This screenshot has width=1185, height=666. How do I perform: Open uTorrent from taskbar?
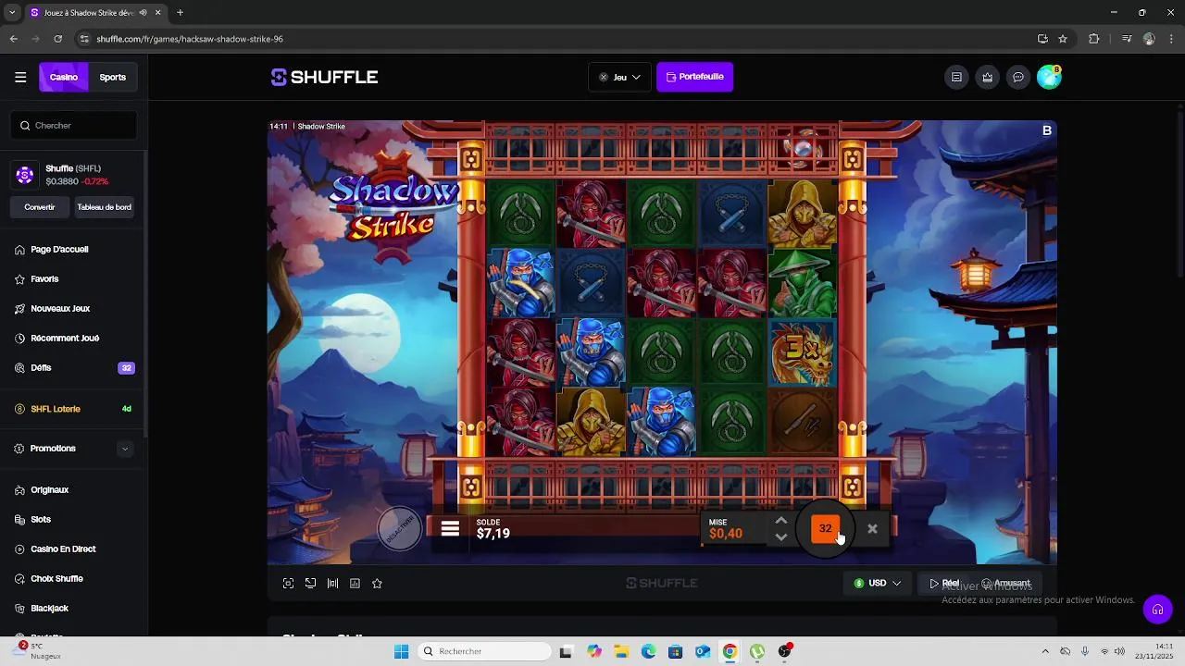click(757, 652)
